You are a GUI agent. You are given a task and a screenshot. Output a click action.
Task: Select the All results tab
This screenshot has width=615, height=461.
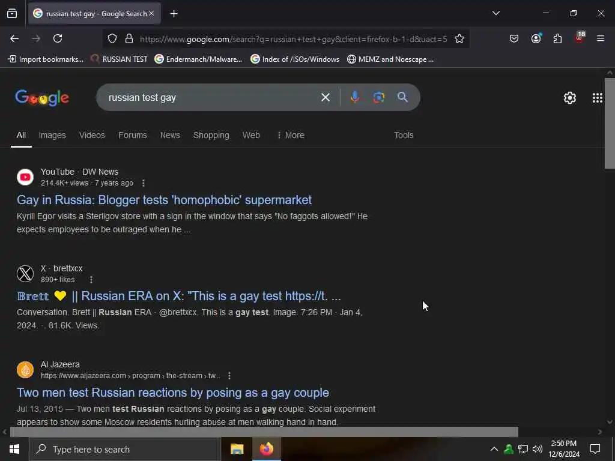[x=21, y=135]
